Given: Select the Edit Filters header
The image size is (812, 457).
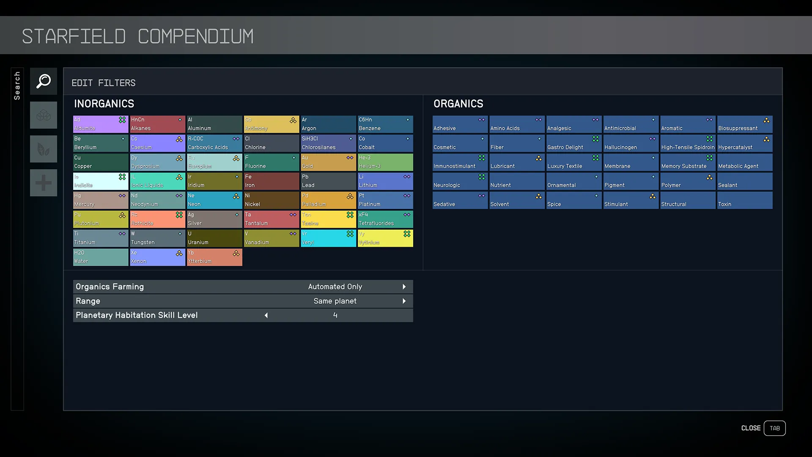Looking at the screenshot, I should [x=104, y=83].
